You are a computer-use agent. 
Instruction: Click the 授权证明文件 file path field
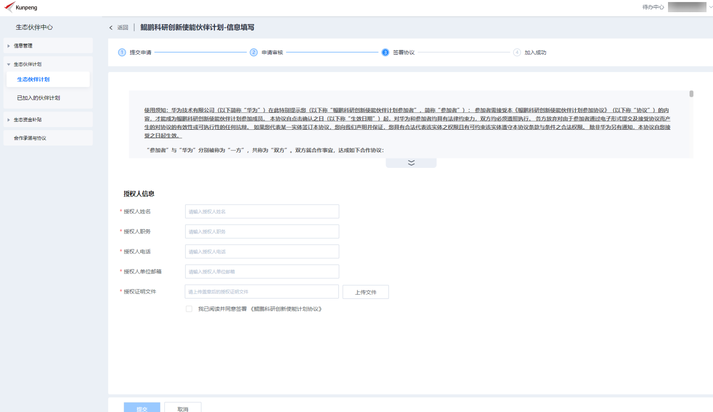262,292
